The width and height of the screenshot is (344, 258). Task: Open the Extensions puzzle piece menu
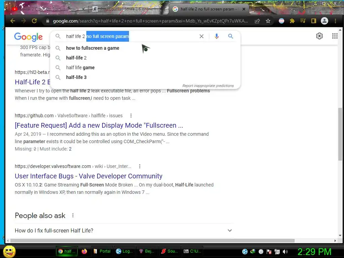[292, 21]
